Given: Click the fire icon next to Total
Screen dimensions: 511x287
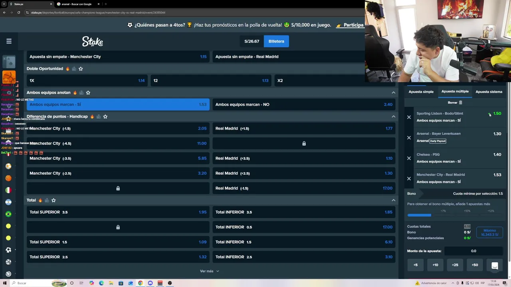Looking at the screenshot, I should tap(40, 200).
